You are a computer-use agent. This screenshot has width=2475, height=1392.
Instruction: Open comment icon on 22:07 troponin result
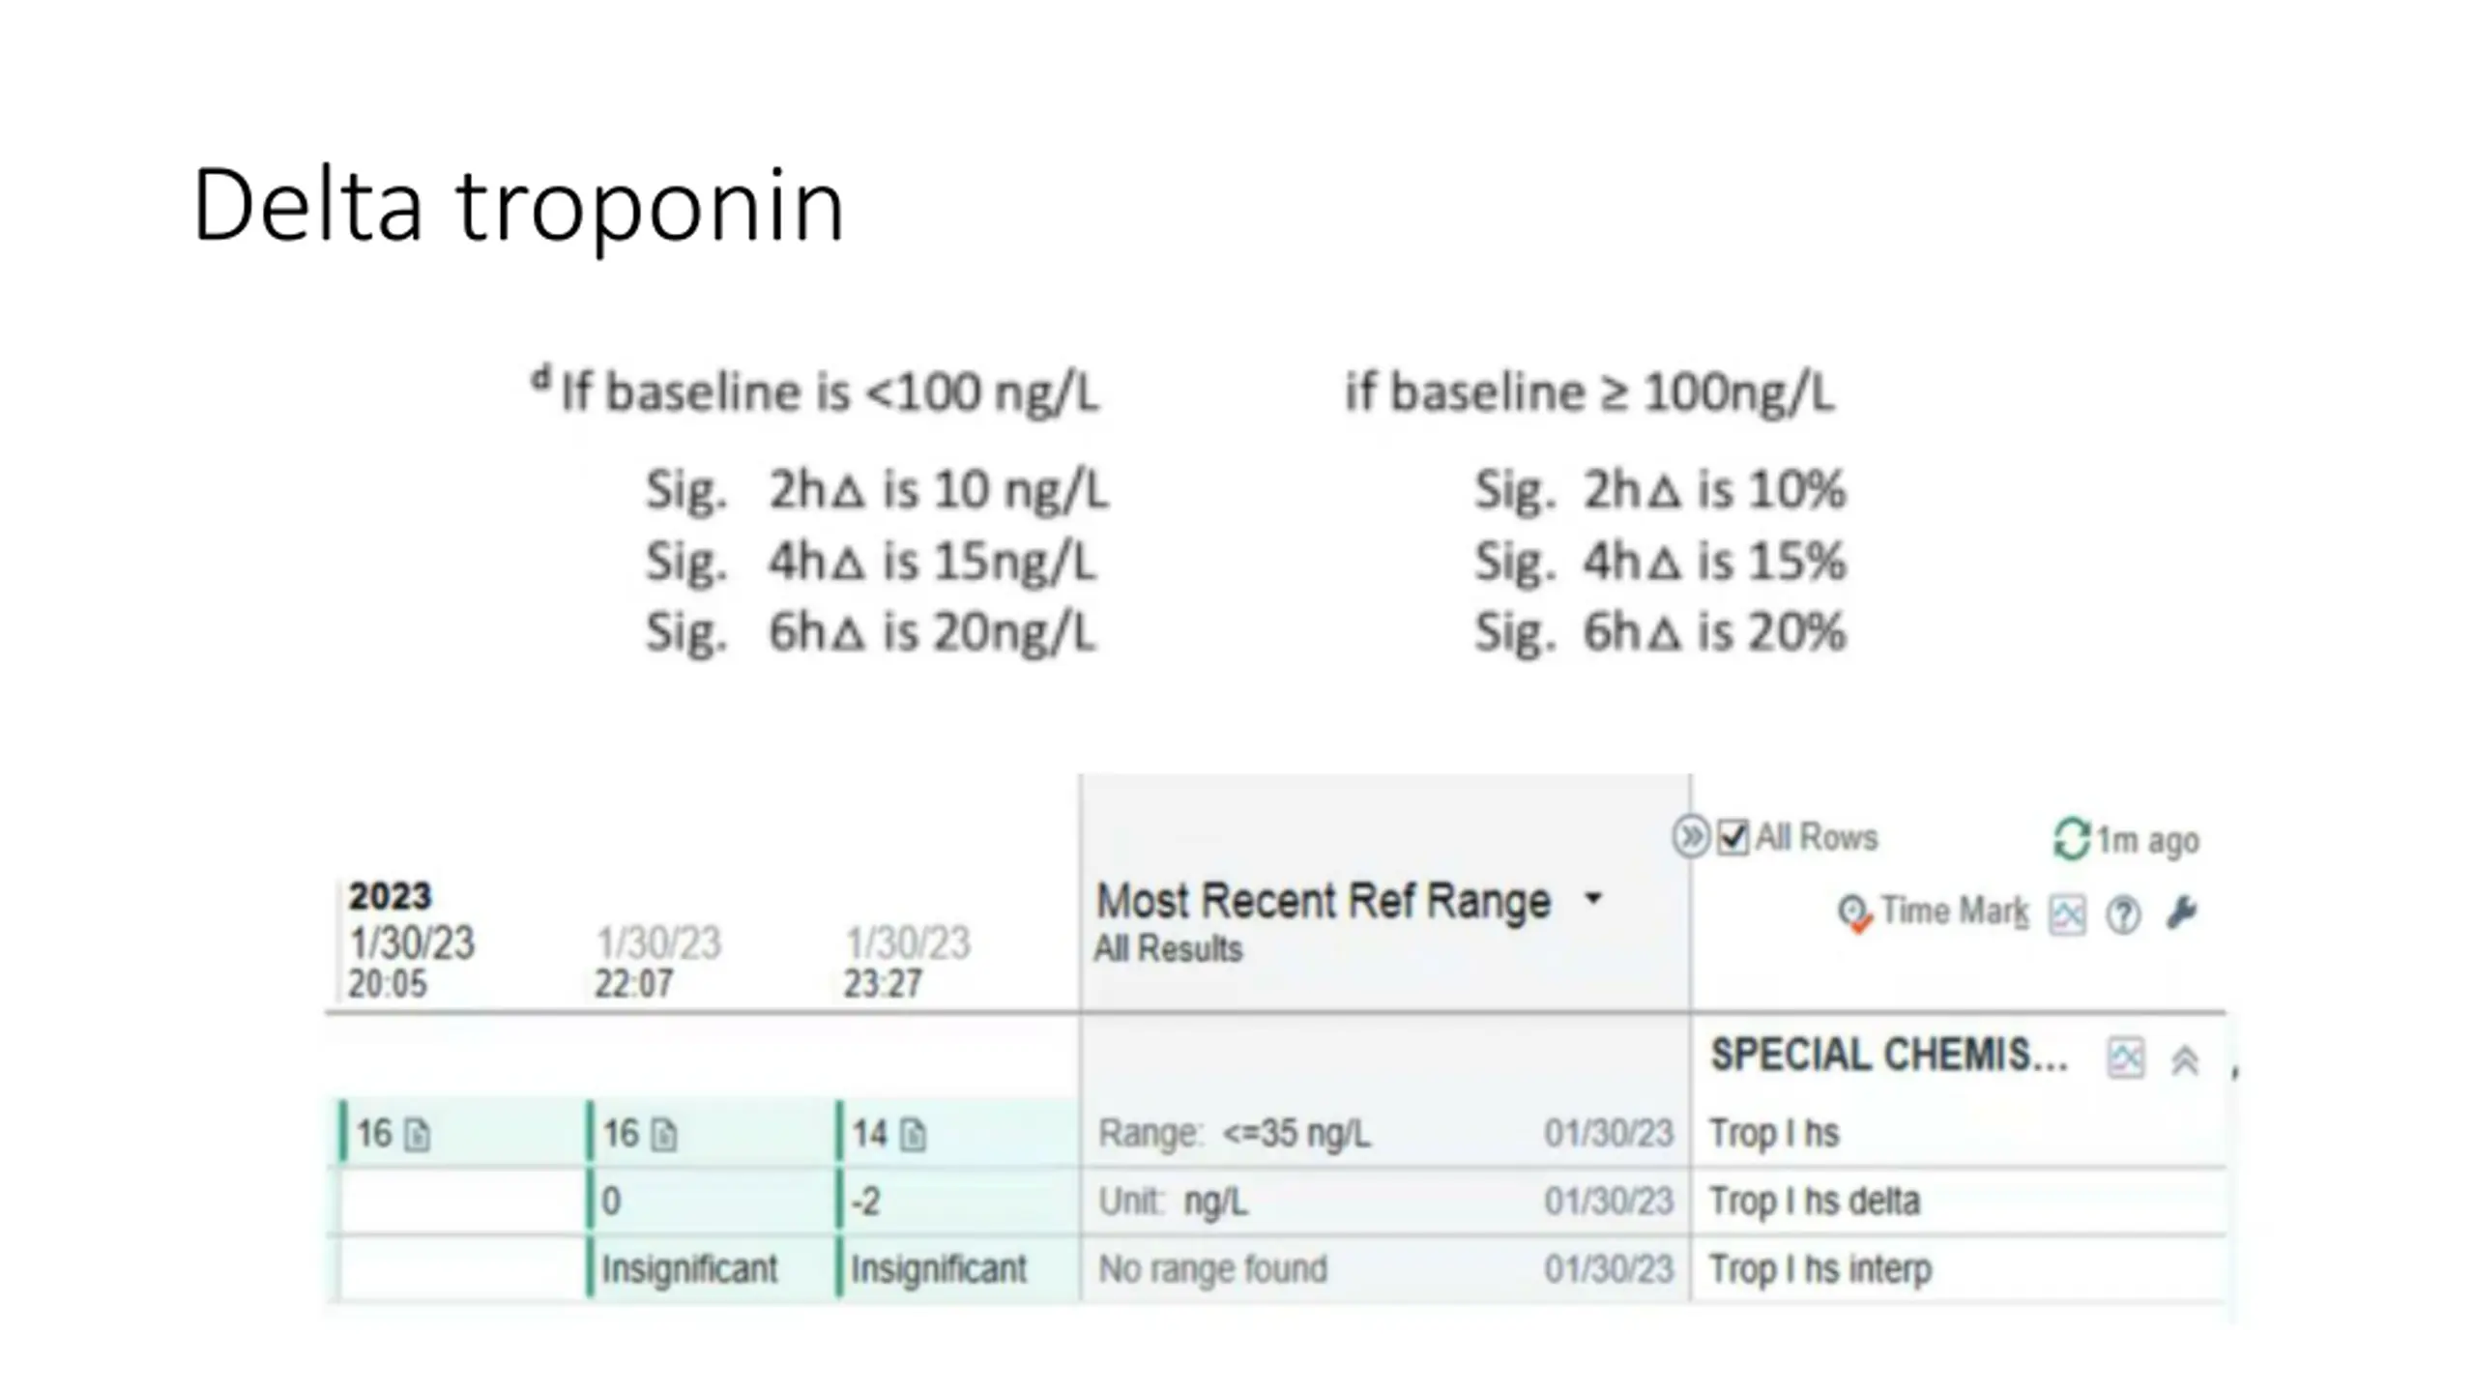click(664, 1135)
